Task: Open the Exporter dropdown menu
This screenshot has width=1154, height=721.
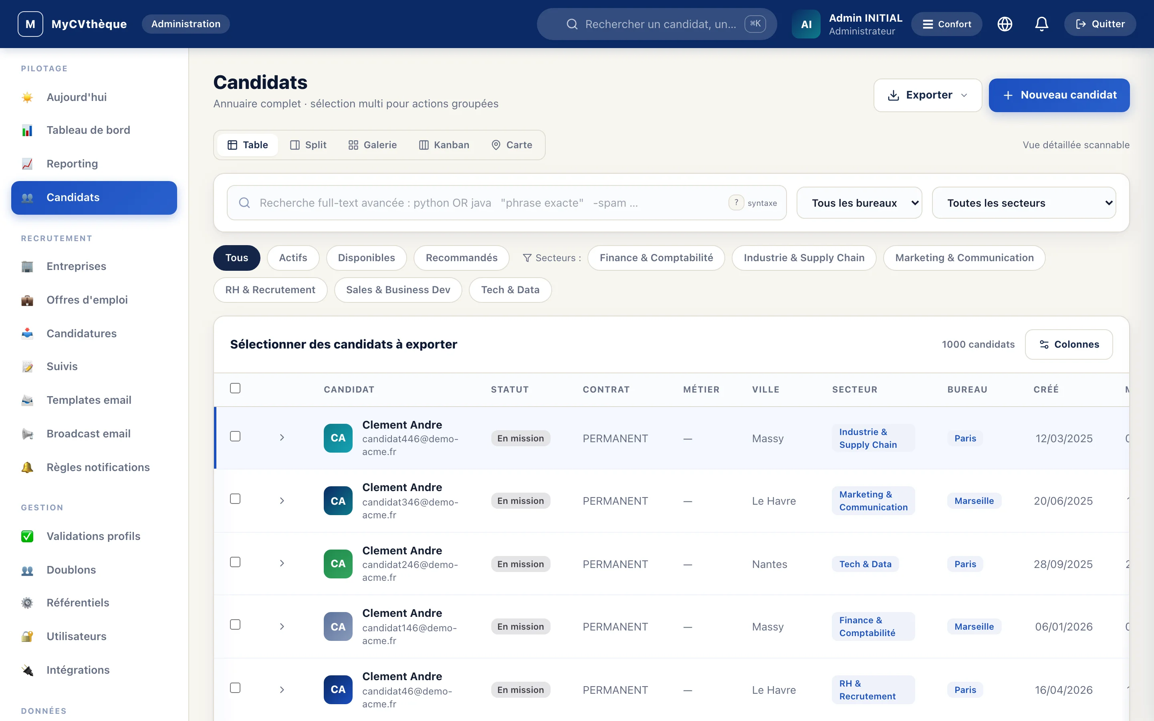Action: pyautogui.click(x=928, y=95)
